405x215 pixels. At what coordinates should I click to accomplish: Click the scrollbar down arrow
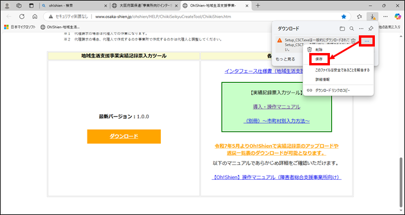coord(401,210)
